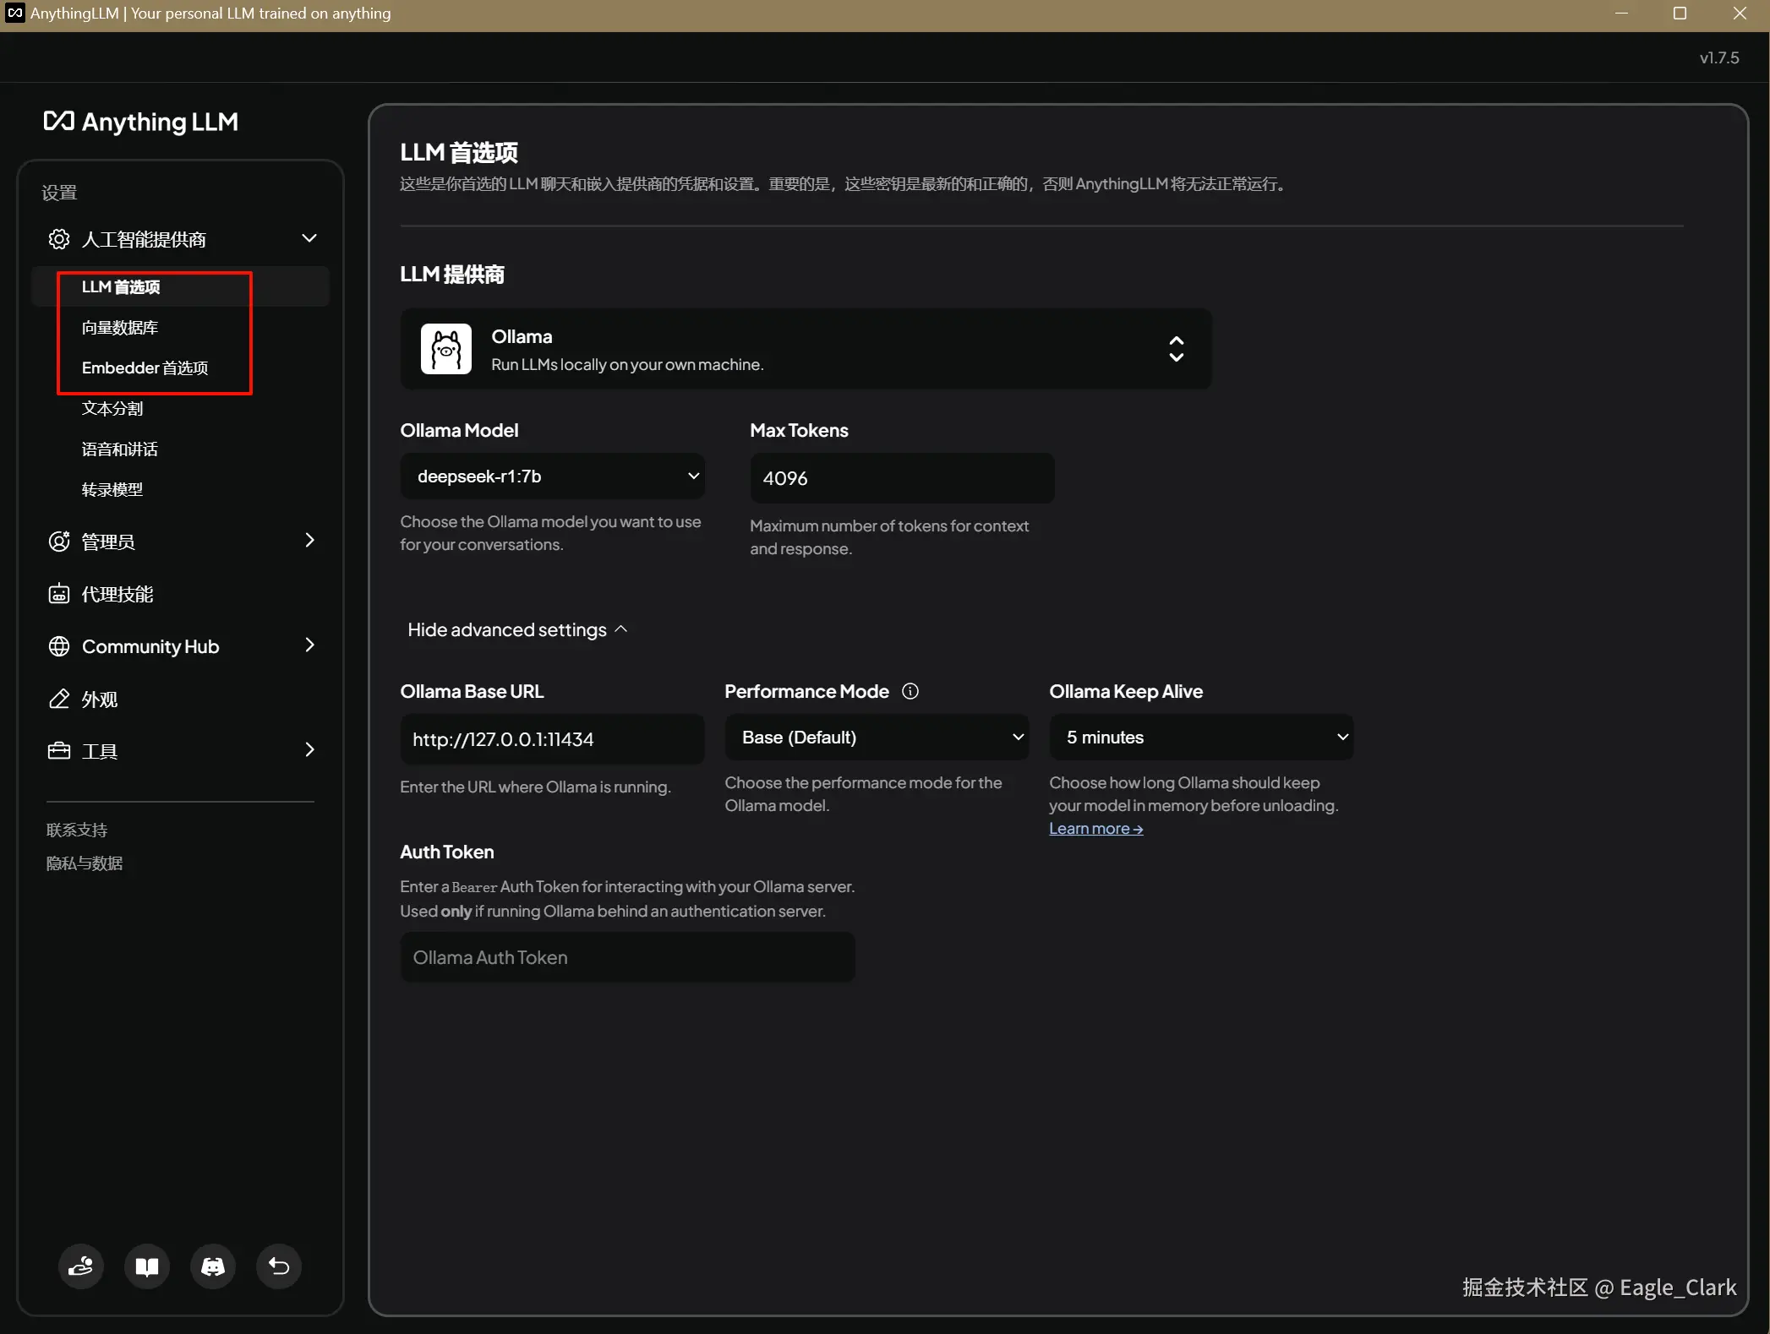Image resolution: width=1770 pixels, height=1334 pixels.
Task: Click the Learn more link
Action: [1095, 829]
